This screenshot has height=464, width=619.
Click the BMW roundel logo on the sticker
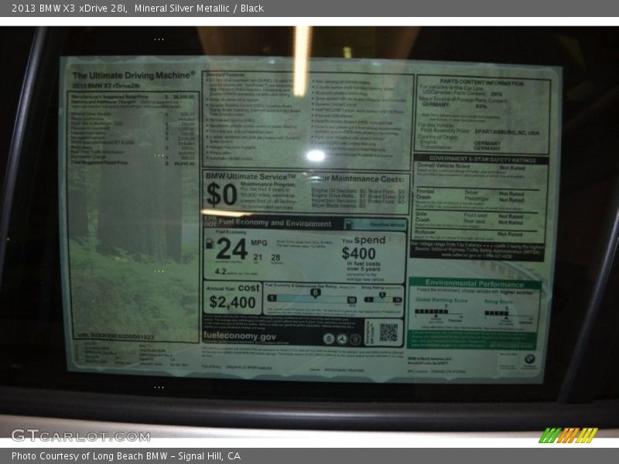529,360
